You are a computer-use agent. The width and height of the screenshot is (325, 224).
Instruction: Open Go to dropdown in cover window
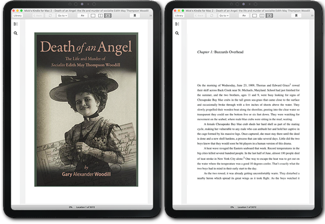click(62, 16)
